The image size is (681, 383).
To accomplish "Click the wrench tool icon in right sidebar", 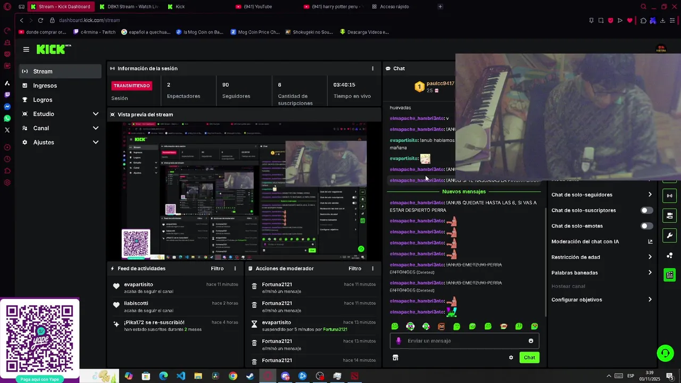I will 670,236.
